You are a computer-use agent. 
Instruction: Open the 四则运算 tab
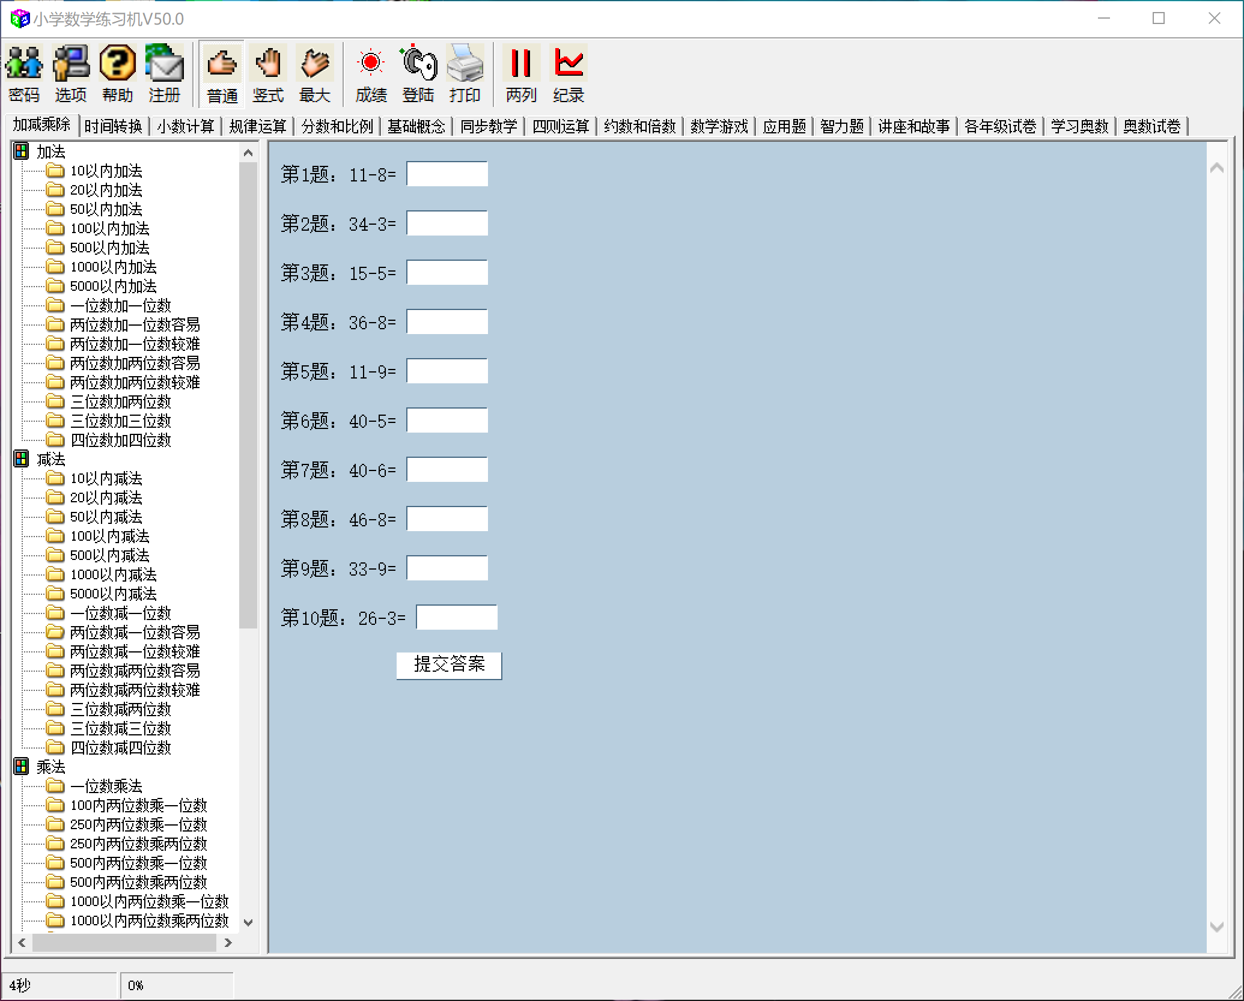(561, 126)
